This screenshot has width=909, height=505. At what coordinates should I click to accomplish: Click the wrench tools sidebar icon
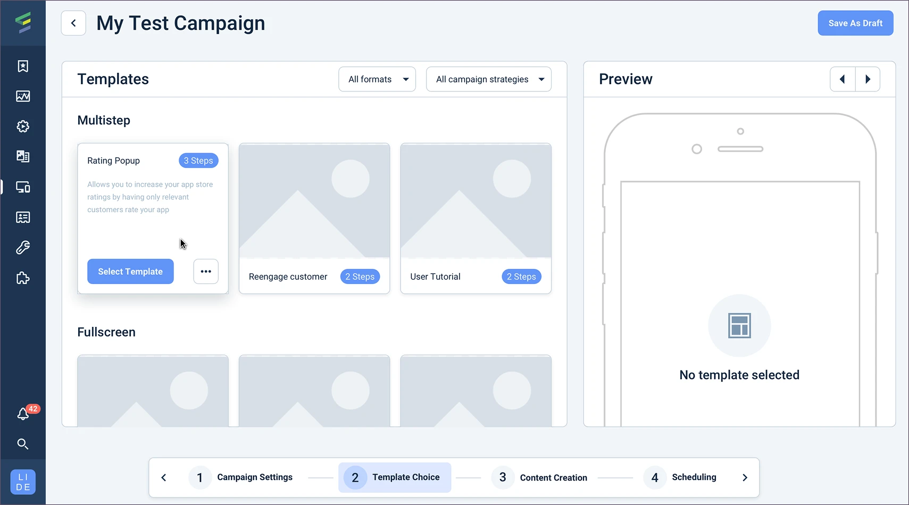pos(23,248)
